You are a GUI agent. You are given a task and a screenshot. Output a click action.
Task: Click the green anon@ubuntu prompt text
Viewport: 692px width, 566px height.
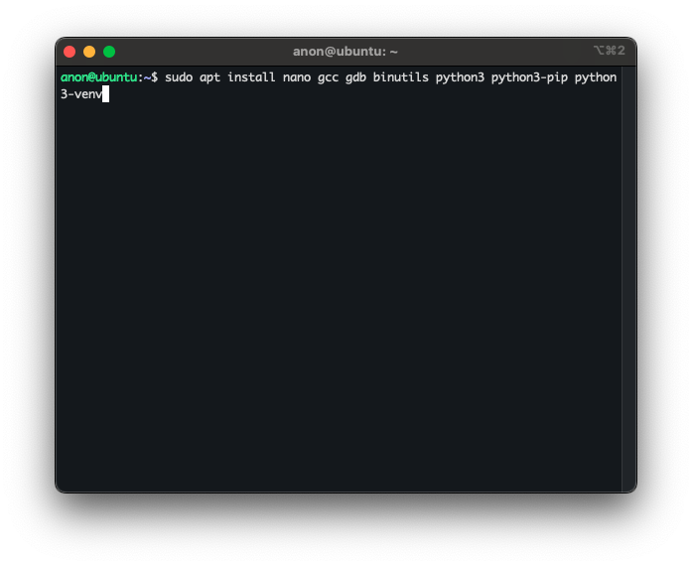98,77
